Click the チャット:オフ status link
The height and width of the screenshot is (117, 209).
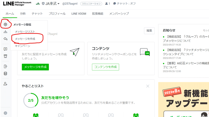click(x=124, y=4)
